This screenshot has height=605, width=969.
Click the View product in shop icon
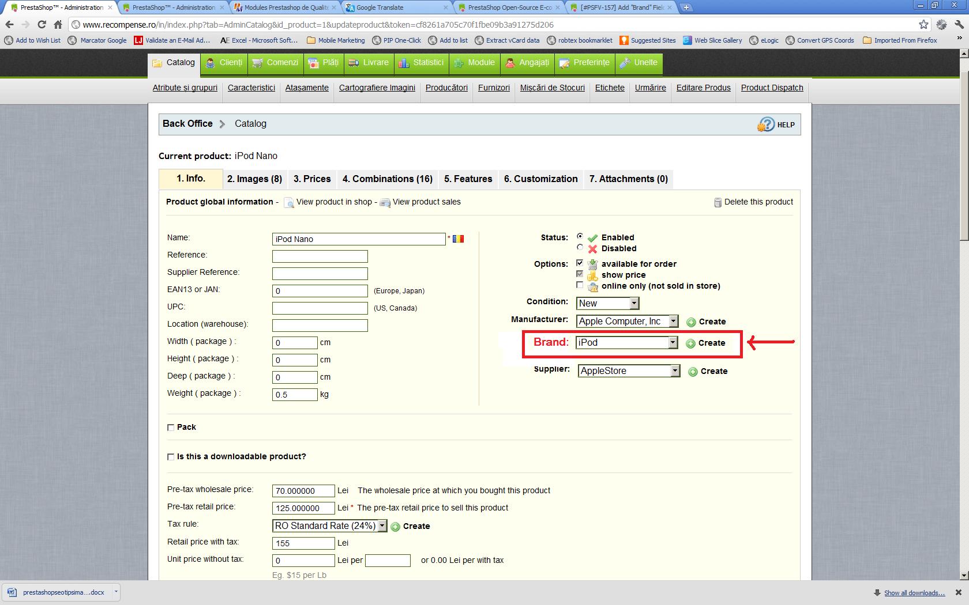(289, 203)
